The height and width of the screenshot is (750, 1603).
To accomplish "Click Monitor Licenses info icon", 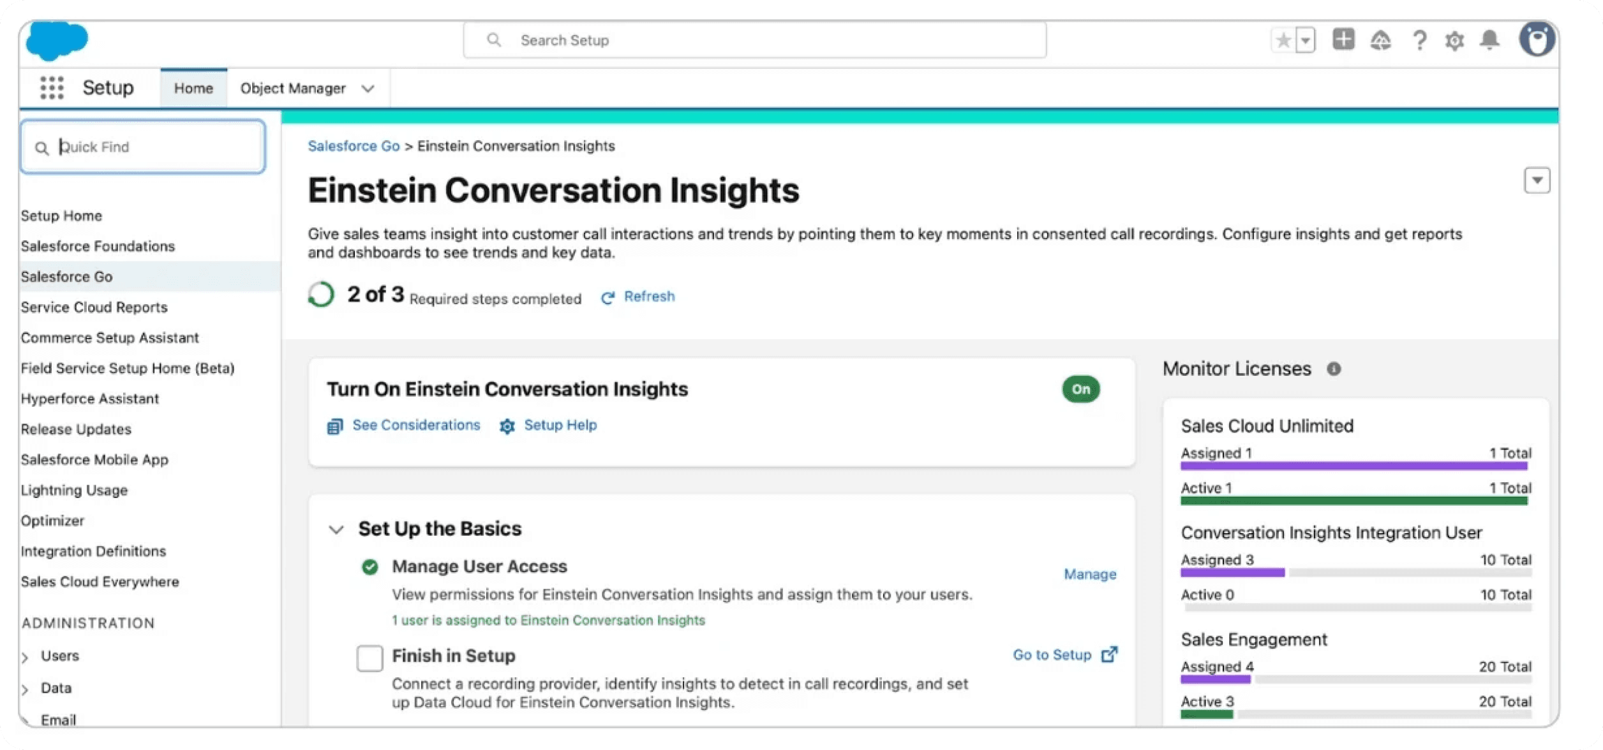I will coord(1334,369).
